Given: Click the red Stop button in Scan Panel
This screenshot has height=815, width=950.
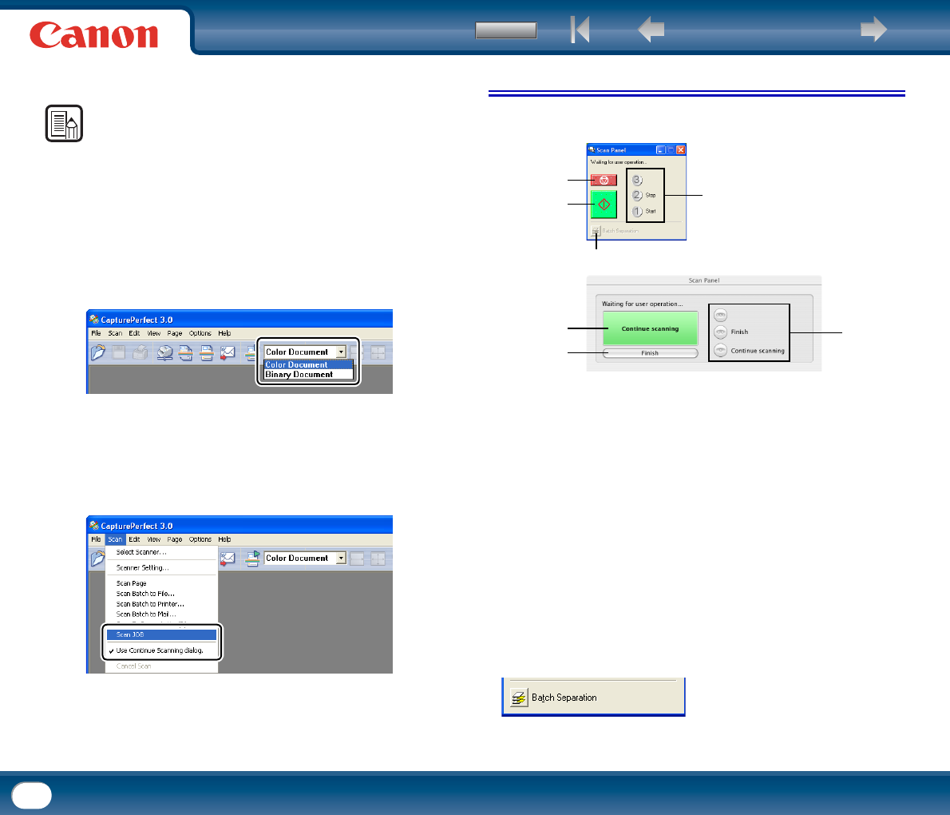Looking at the screenshot, I should tap(604, 180).
